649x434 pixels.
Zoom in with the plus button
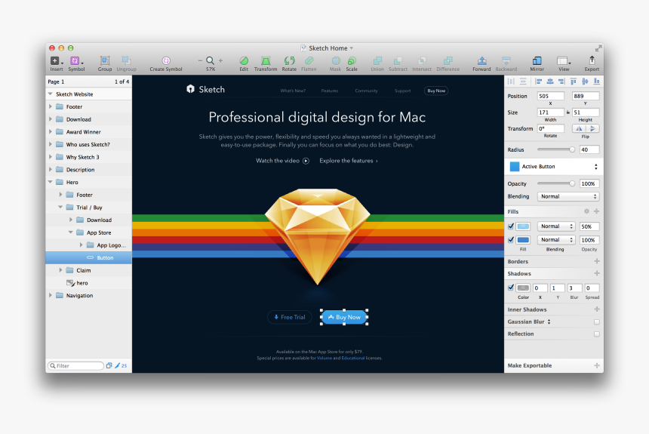pos(220,60)
